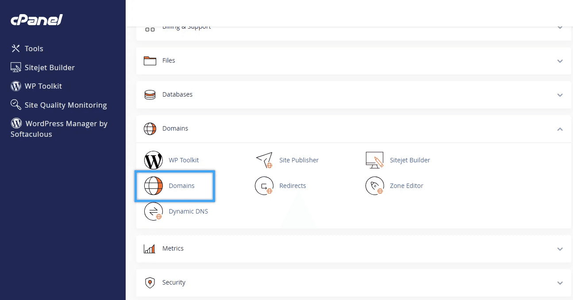Click the Zone Editor link text
Image resolution: width=573 pixels, height=300 pixels.
point(406,186)
